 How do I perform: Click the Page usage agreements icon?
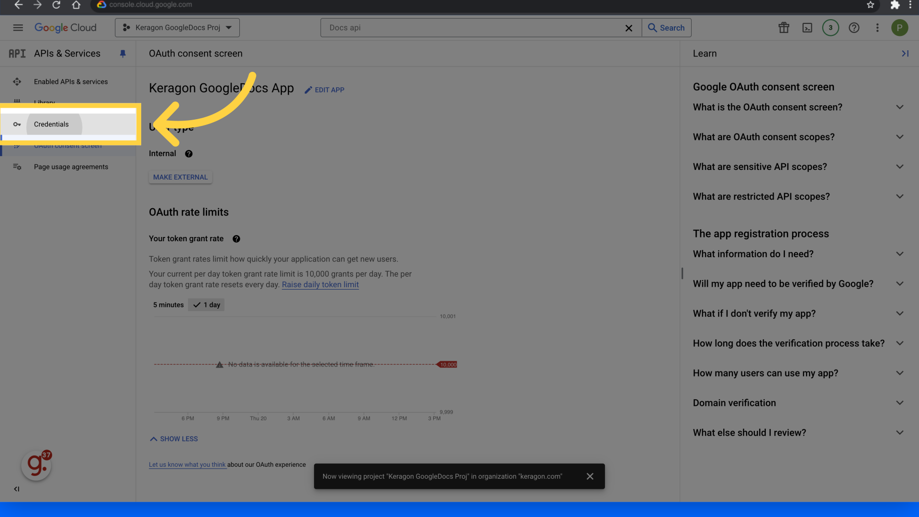17,167
